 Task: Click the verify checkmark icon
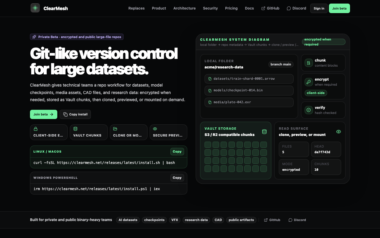tap(309, 110)
